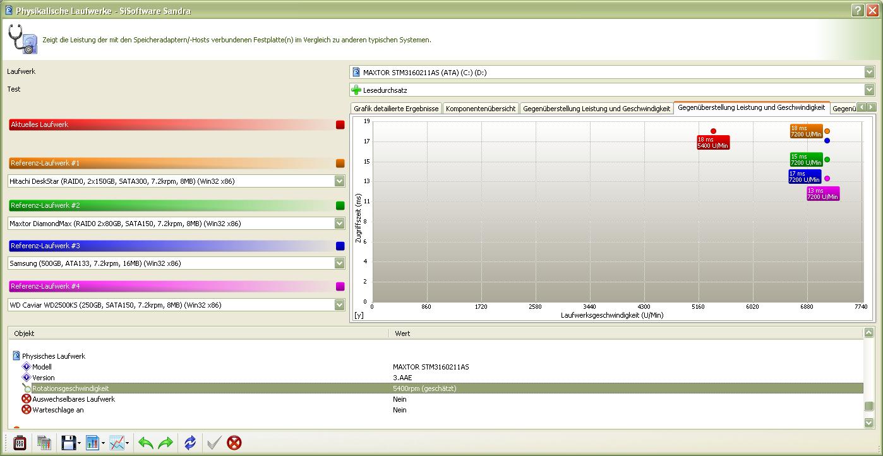Viewport: 883px width, 456px height.
Task: Select the active Gegenüberstellung Leistung und Geschwindigkeit tab
Action: point(752,107)
